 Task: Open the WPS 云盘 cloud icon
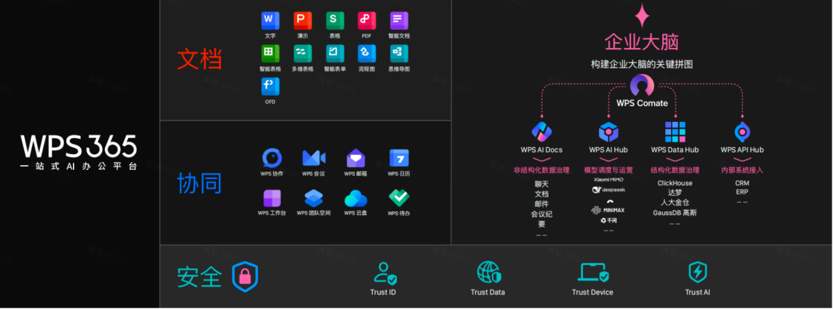pyautogui.click(x=356, y=198)
